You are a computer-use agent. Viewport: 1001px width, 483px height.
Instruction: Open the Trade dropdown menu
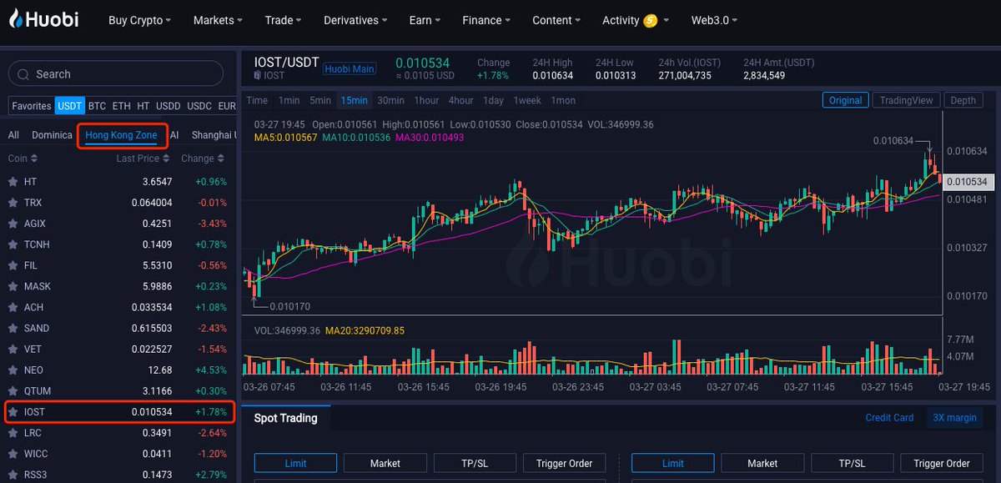(284, 20)
